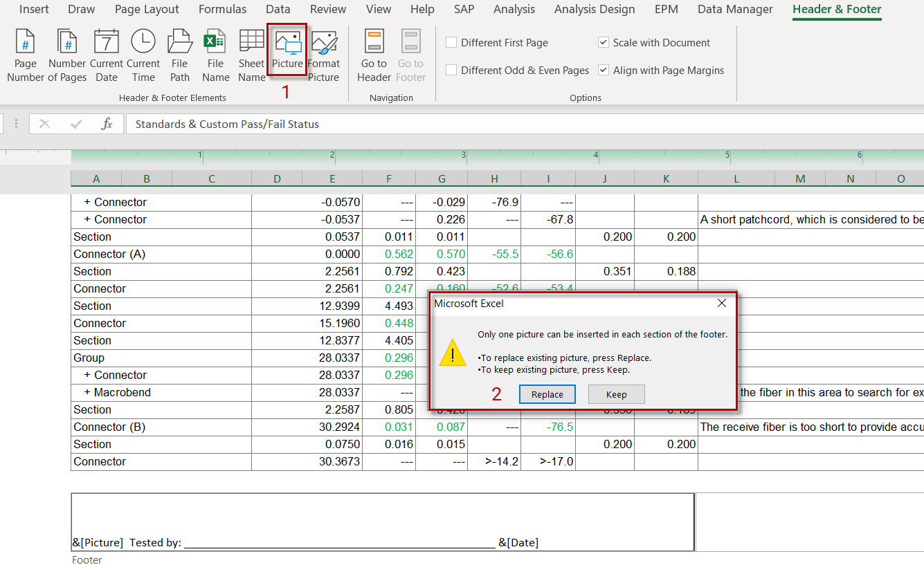The image size is (924, 583).
Task: Click the Number of Pages icon
Action: pos(67,55)
